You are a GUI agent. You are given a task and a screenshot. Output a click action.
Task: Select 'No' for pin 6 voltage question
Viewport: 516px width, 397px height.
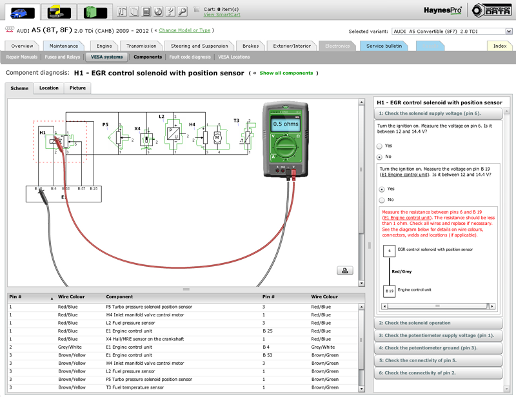click(379, 157)
